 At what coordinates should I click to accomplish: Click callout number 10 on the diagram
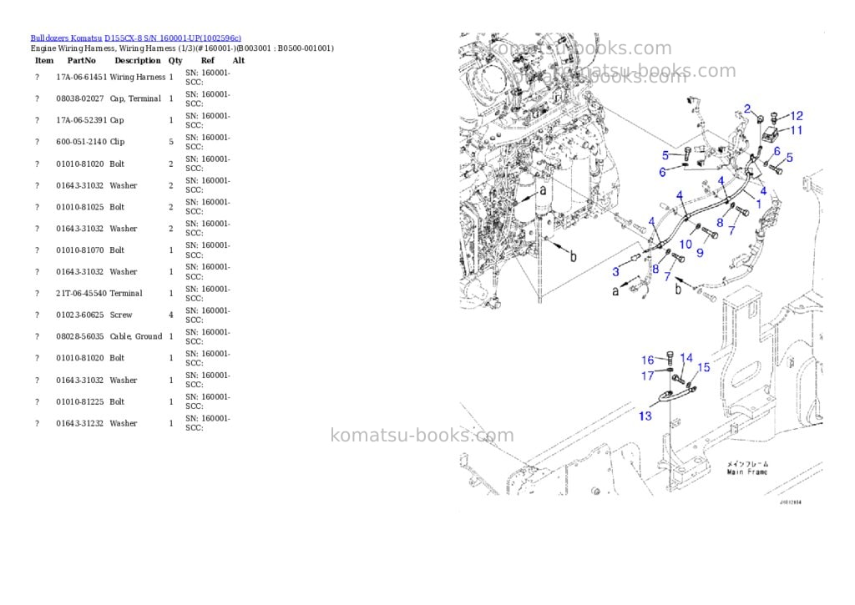[686, 245]
